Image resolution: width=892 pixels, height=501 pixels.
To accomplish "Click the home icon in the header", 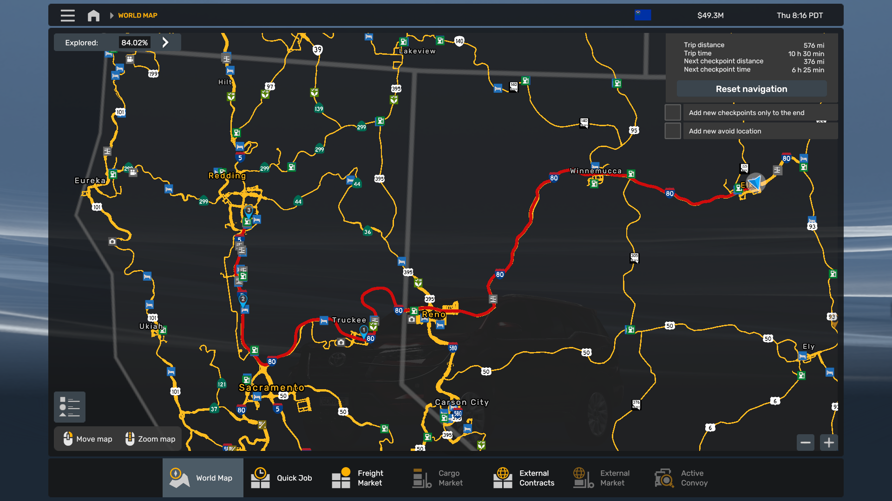I will (93, 15).
